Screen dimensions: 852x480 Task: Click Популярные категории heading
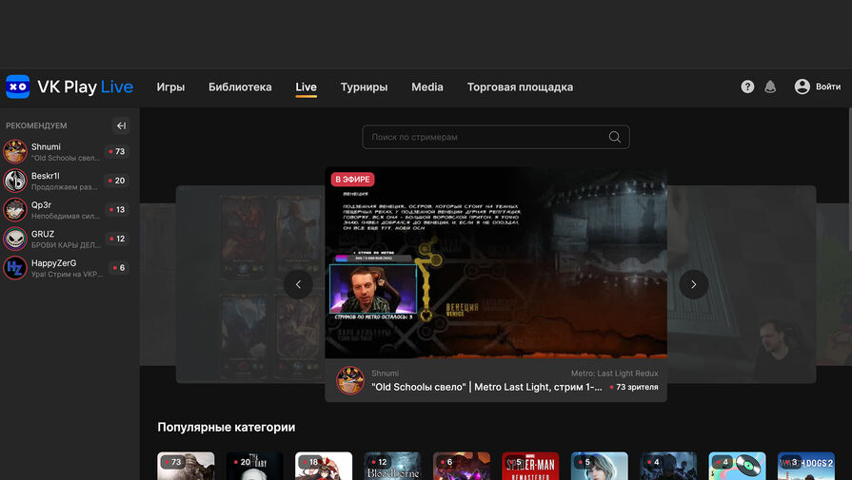click(x=226, y=428)
